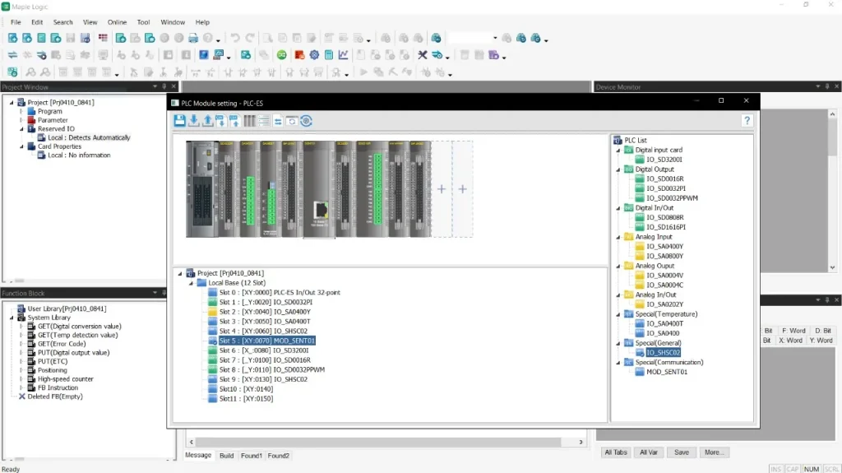The width and height of the screenshot is (842, 473).
Task: Switch to the Found2 tab
Action: (x=278, y=456)
